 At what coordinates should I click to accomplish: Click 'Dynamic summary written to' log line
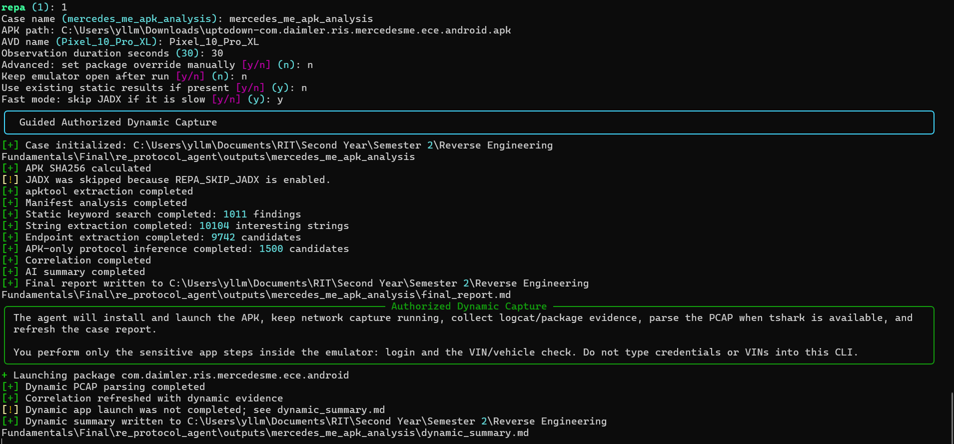coord(304,421)
